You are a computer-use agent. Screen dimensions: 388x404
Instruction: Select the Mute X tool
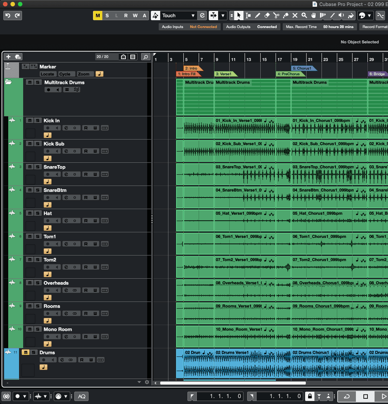pos(295,15)
